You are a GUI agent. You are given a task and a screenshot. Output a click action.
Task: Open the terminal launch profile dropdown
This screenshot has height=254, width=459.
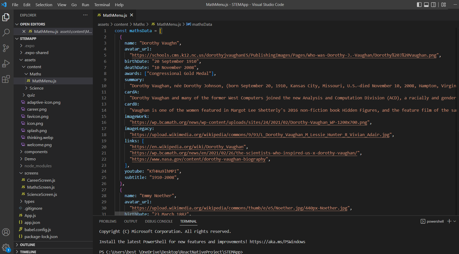[x=455, y=221]
